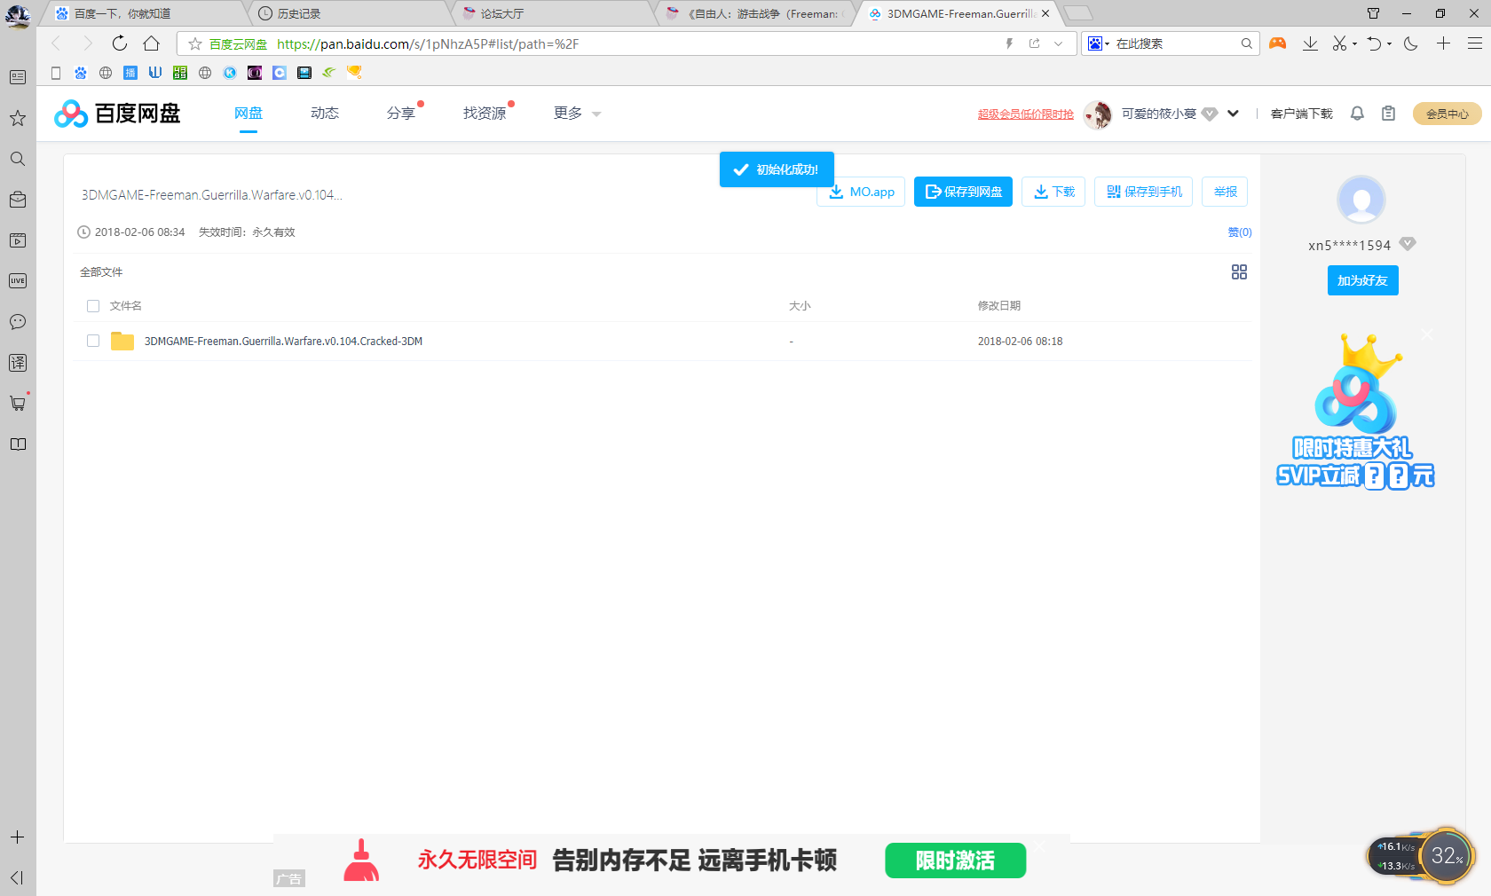The width and height of the screenshot is (1491, 896).
Task: Expand the undo closed tab dropdown arrow
Action: coord(1390,44)
